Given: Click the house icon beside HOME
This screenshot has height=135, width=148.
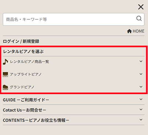Looking at the screenshot, I should point(129,31).
